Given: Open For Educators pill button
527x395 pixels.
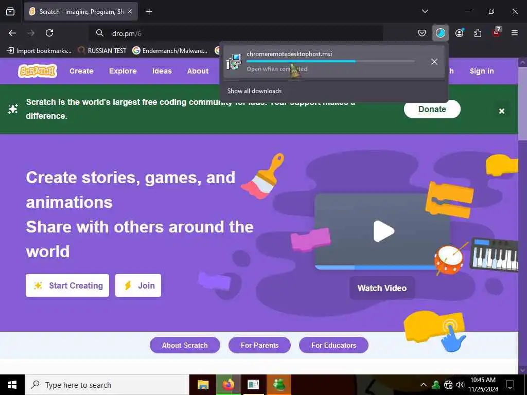Looking at the screenshot, I should pos(333,345).
